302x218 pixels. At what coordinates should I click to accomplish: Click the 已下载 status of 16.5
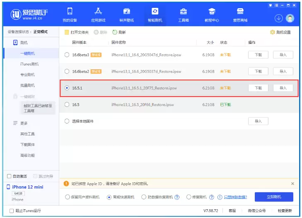(x=225, y=105)
